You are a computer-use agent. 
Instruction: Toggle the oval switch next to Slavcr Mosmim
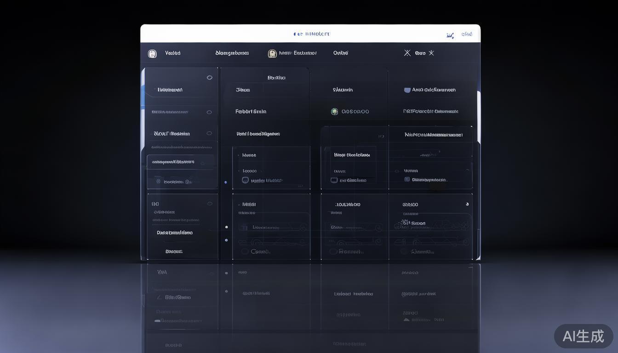(209, 133)
